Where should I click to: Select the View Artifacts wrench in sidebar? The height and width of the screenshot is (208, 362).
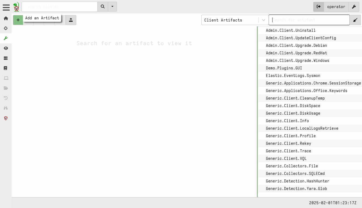(6, 38)
